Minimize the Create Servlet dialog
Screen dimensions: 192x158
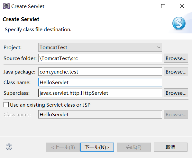[x=144, y=6]
